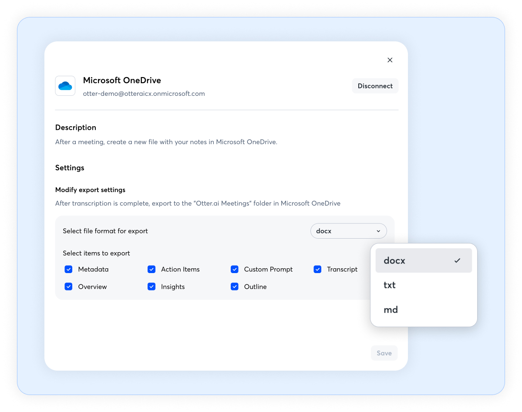Choose md export format
The image size is (522, 412).
pos(424,310)
